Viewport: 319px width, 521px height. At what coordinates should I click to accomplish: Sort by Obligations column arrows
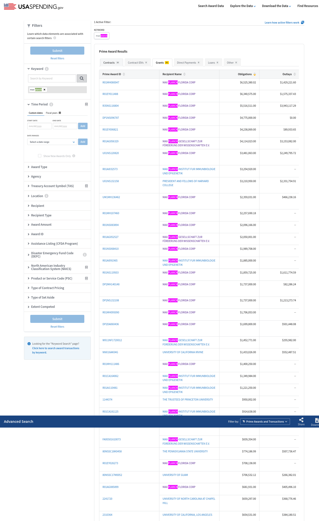(255, 74)
